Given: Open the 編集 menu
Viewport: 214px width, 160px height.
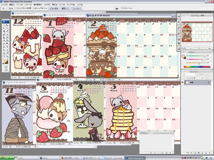Looking at the screenshot, I should coord(12,5).
